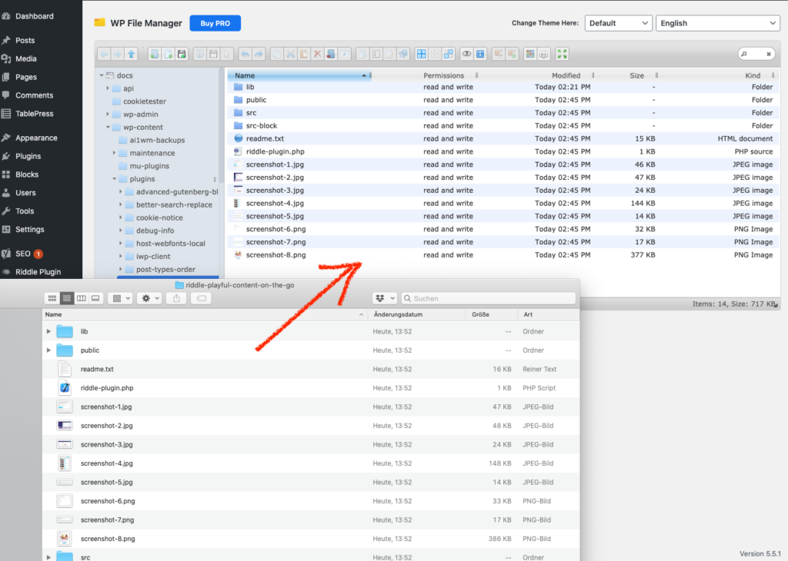Click the copy icon in the toolbar
The width and height of the screenshot is (788, 561).
276,55
